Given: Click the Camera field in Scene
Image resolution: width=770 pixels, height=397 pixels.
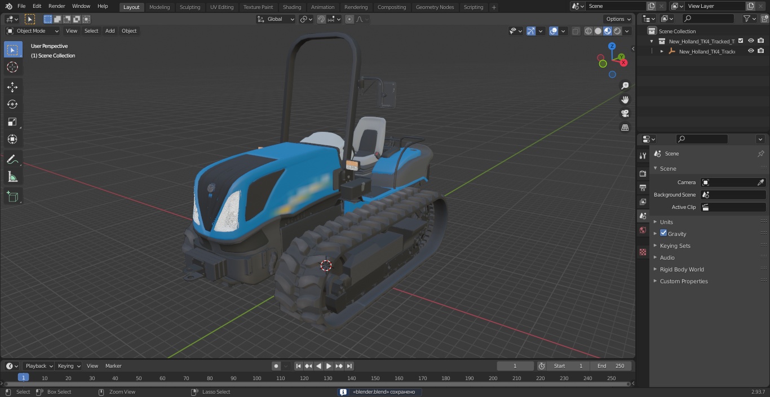Looking at the screenshot, I should click(733, 182).
